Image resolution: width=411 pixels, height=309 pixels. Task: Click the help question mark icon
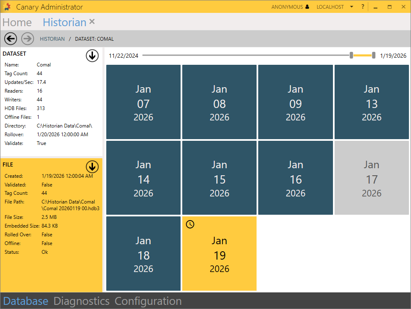pos(362,7)
